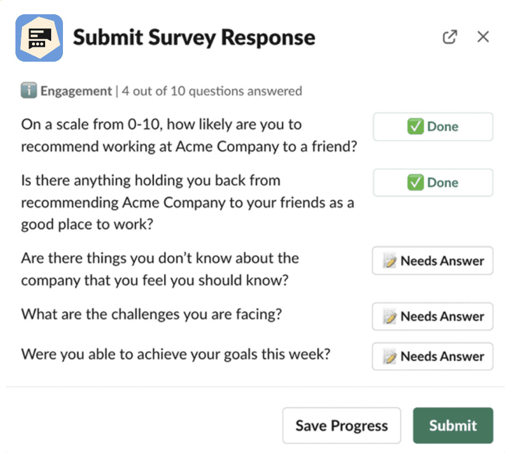Answer the question about things you don't know
Screen dimensions: 506x458
pyautogui.click(x=432, y=261)
